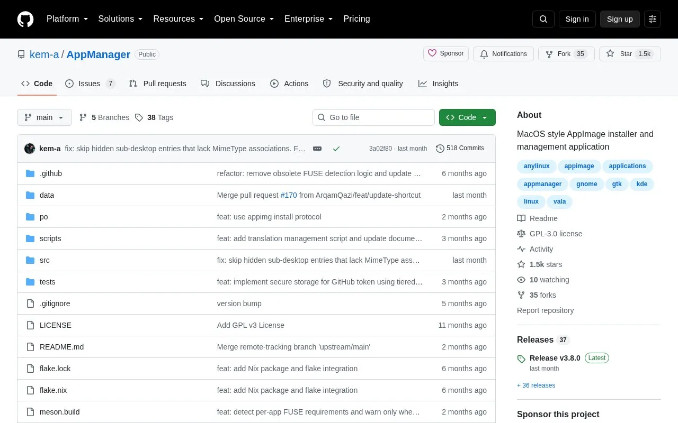Expand the Resources menu

point(179,19)
